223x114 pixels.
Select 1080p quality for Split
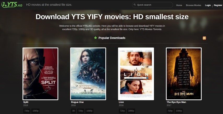tap(35, 111)
